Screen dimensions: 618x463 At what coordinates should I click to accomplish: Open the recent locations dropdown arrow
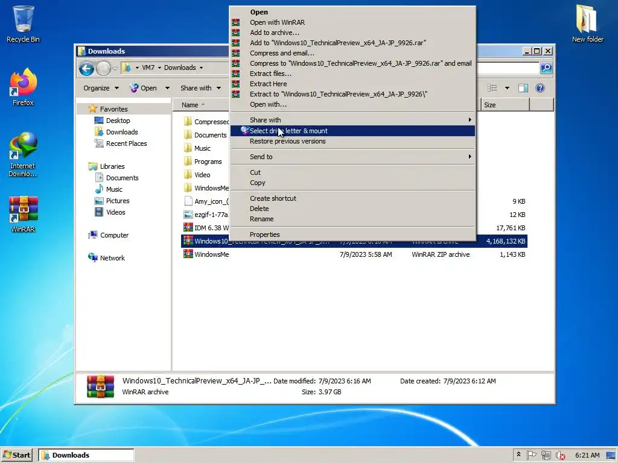[115, 69]
